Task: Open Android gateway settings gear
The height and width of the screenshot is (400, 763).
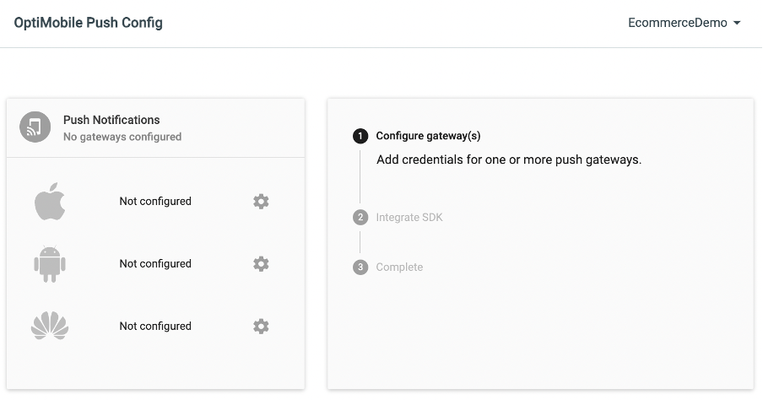Action: point(261,264)
